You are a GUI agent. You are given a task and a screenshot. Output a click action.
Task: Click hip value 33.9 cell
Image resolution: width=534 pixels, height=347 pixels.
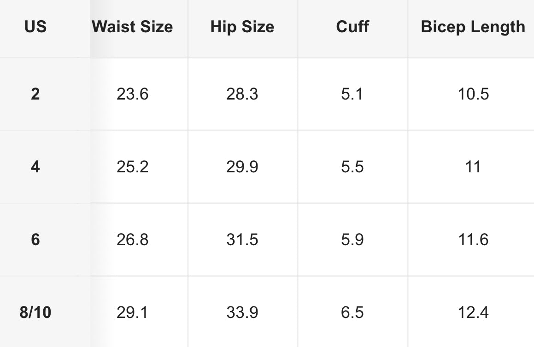click(x=242, y=312)
